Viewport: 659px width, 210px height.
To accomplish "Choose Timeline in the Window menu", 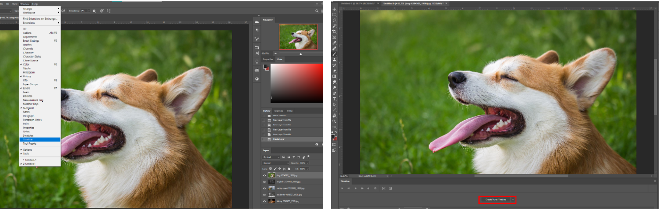I will [40, 139].
